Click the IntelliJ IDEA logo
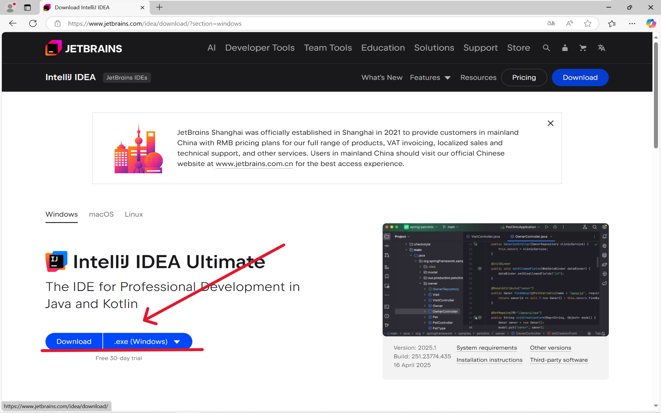The height and width of the screenshot is (413, 661). pos(70,77)
